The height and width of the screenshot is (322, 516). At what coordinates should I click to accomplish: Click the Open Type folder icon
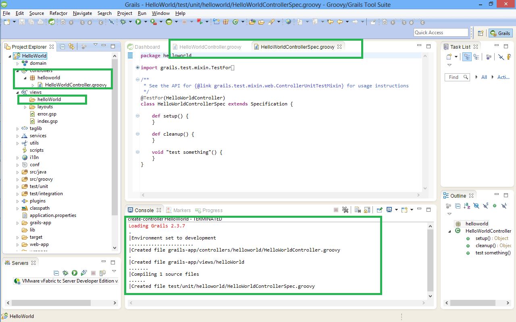pyautogui.click(x=252, y=22)
